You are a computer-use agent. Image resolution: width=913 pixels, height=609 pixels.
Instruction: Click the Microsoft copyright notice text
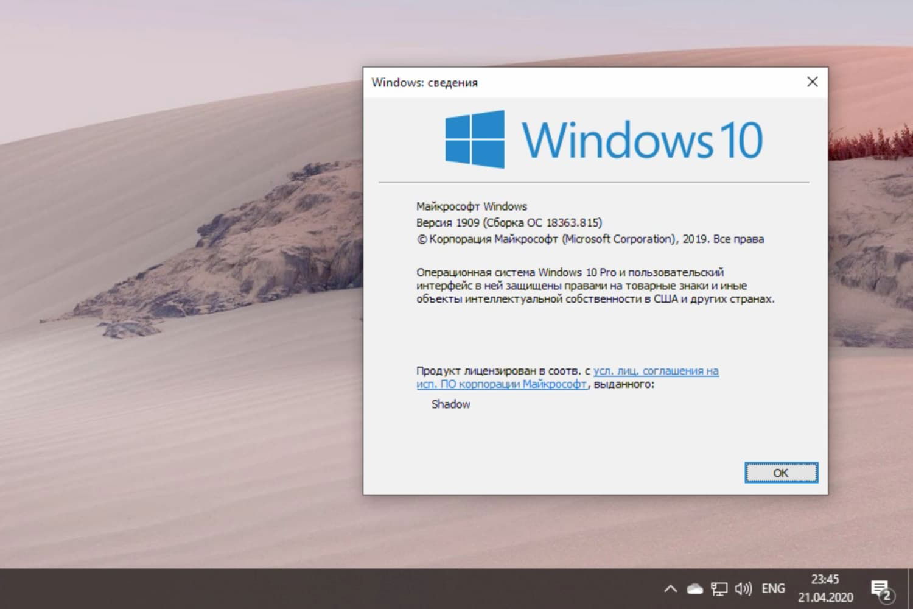(x=589, y=239)
